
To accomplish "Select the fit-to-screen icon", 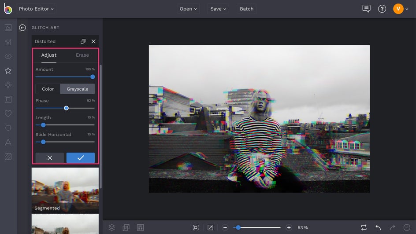I will point(196,227).
